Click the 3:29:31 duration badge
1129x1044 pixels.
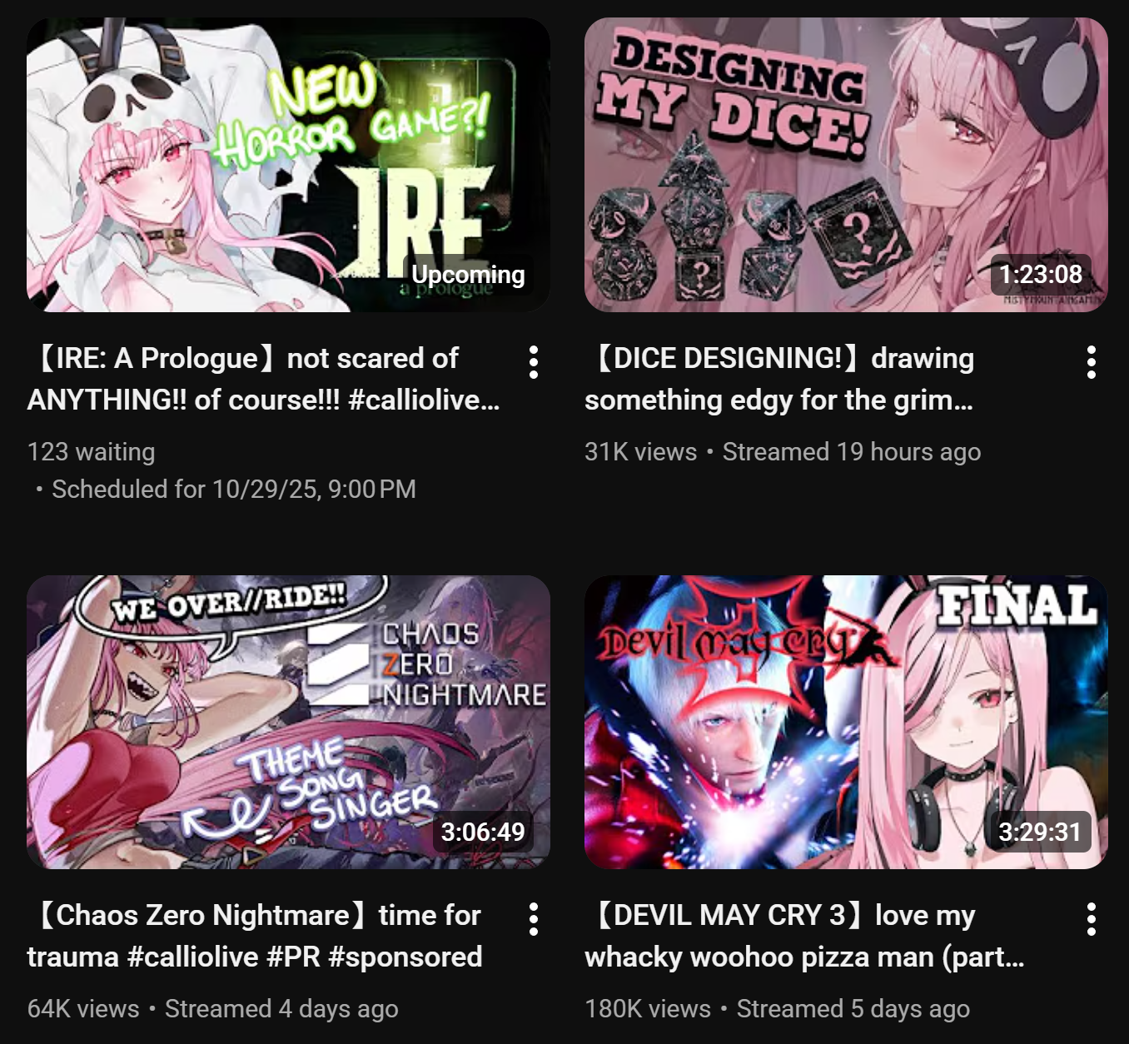pyautogui.click(x=1041, y=832)
